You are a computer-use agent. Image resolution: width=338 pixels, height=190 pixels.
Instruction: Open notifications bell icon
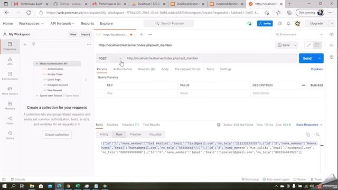[288, 23]
